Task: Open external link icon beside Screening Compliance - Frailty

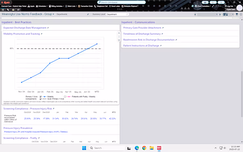Action: pos(39,138)
